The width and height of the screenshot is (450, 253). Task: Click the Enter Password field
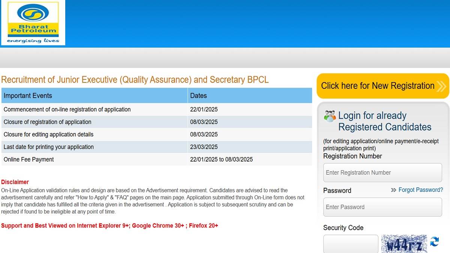382,207
